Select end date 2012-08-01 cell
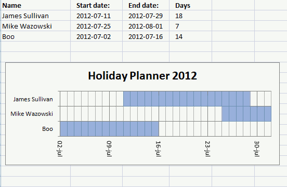 tap(146, 26)
